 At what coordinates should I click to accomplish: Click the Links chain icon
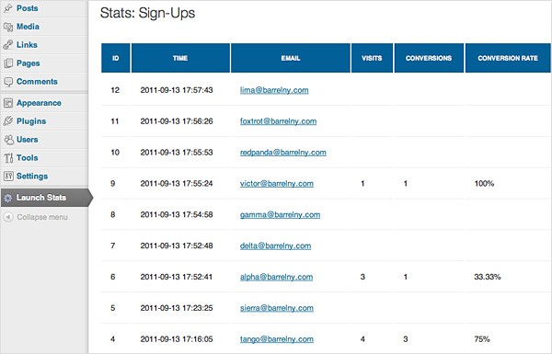(x=8, y=45)
